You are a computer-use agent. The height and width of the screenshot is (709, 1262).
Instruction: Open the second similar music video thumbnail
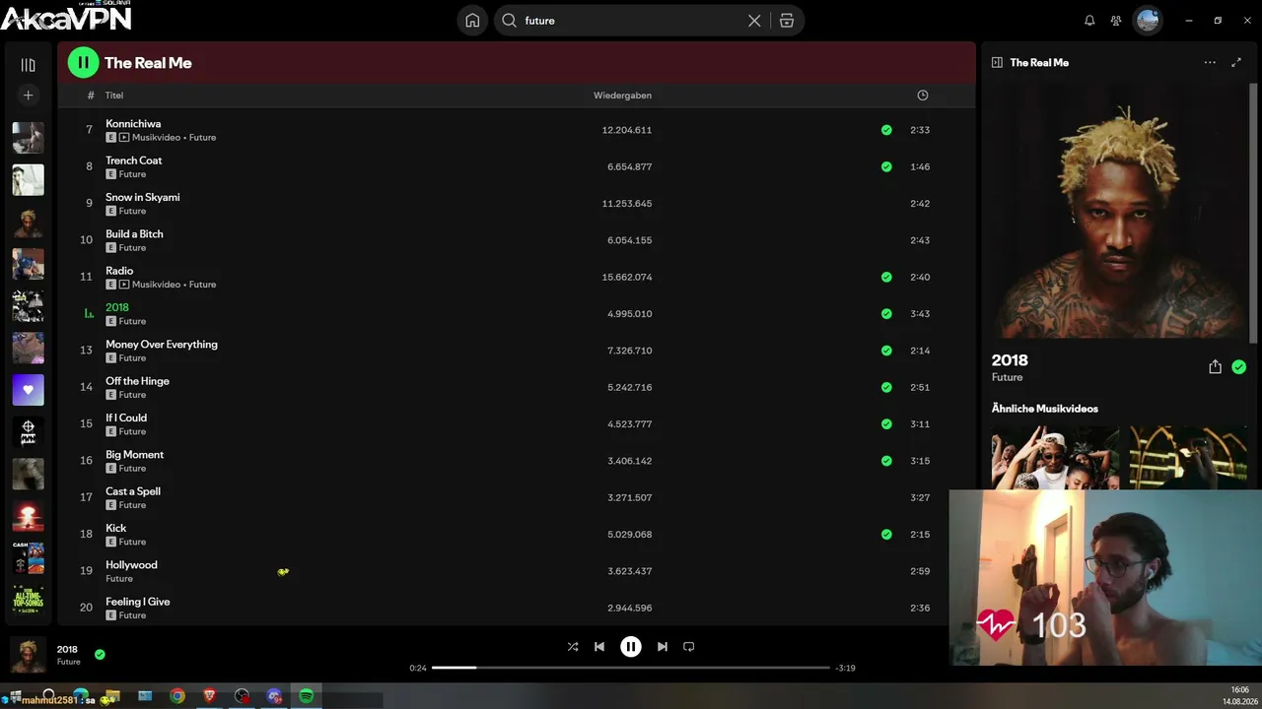tap(1188, 458)
